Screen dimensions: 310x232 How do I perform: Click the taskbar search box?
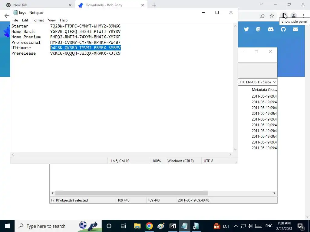click(58, 226)
